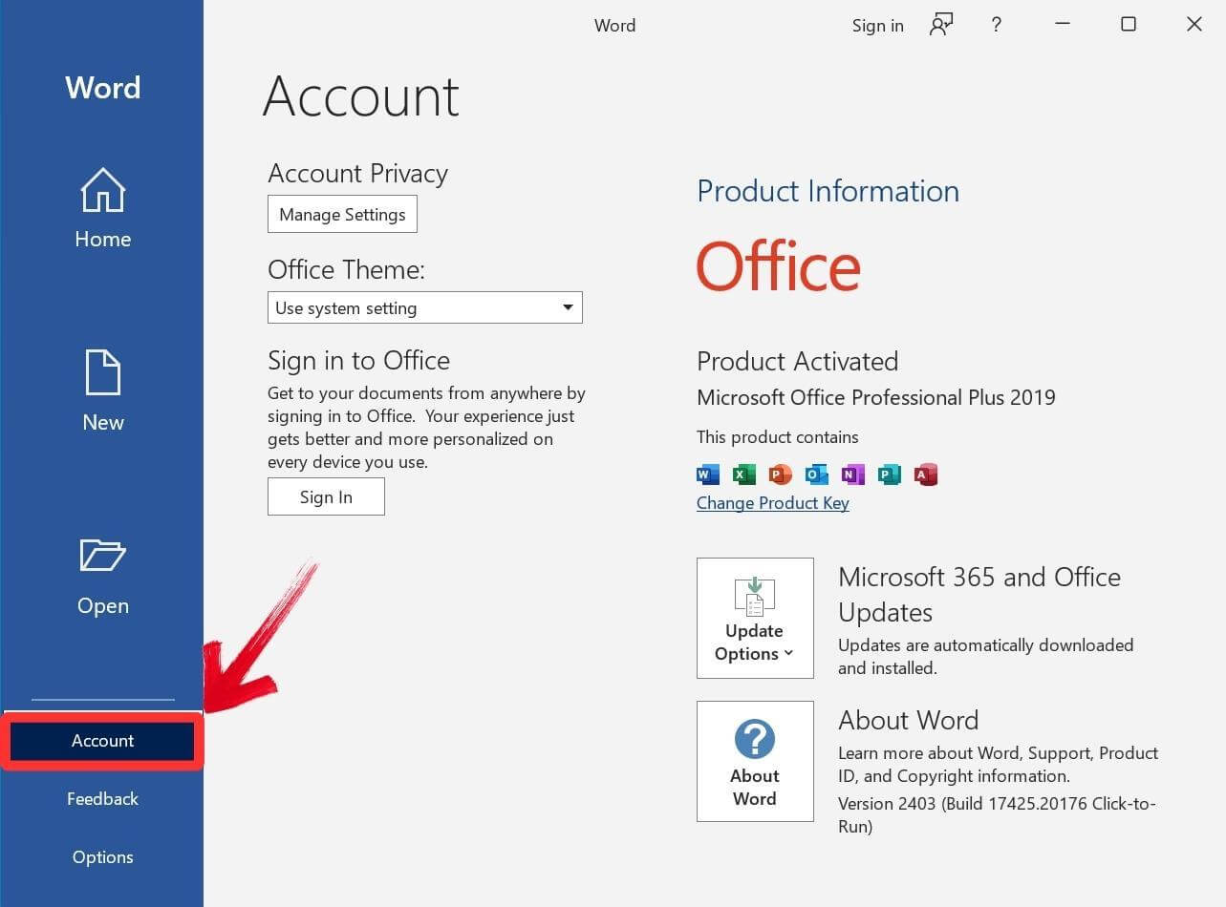Open the About Word button
This screenshot has width=1226, height=907.
tap(755, 761)
